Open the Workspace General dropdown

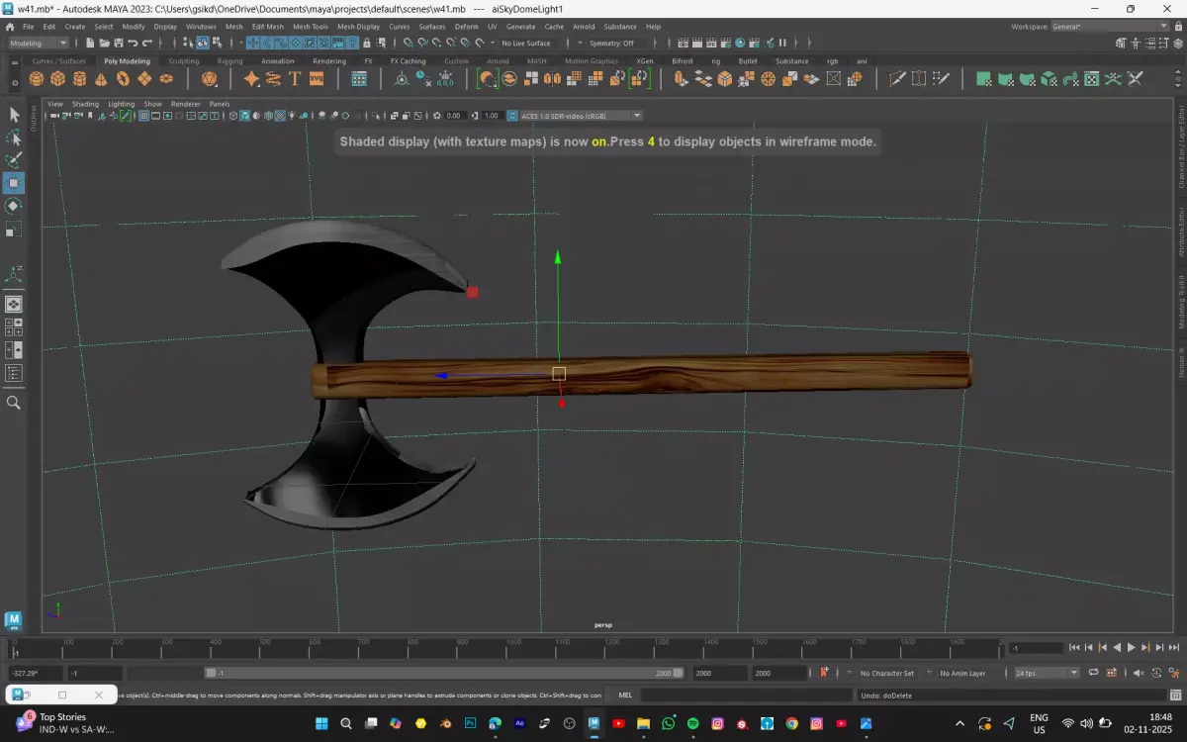(1112, 27)
